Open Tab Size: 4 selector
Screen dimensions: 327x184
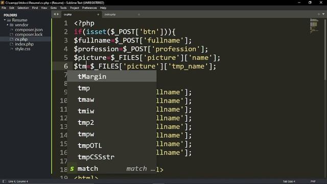tap(289, 181)
